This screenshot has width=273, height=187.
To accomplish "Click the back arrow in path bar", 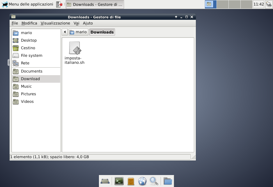I will (x=65, y=32).
